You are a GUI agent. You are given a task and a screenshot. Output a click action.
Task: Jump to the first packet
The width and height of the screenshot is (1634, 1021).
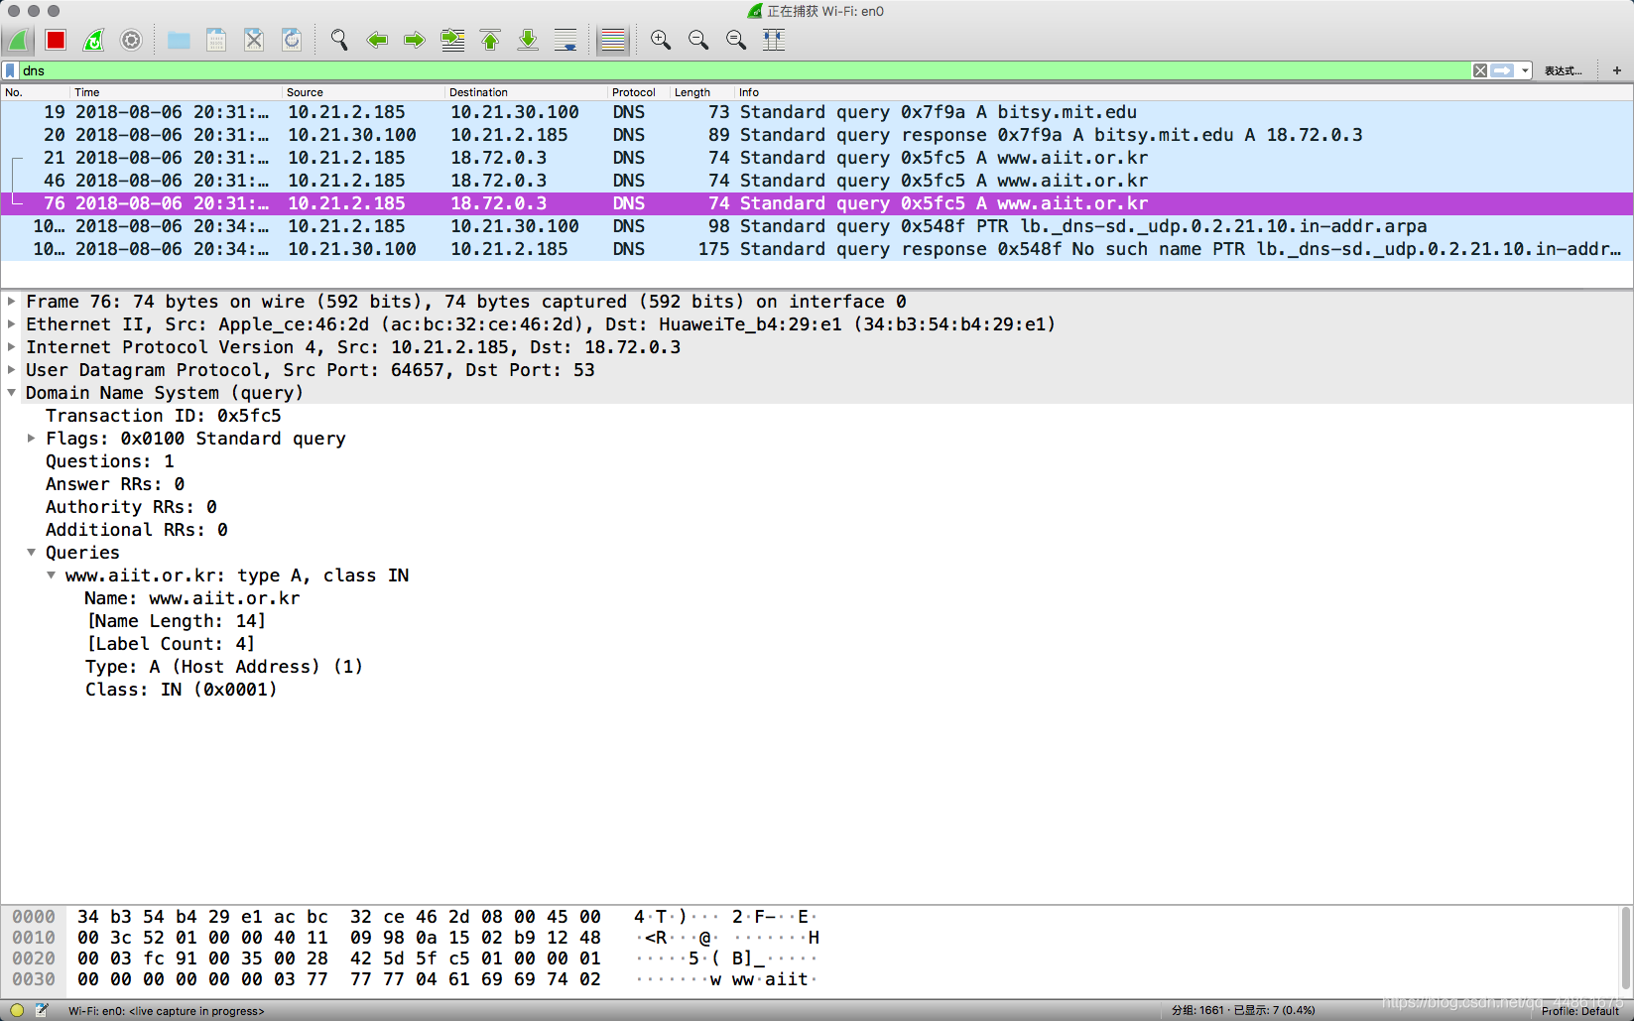(490, 41)
